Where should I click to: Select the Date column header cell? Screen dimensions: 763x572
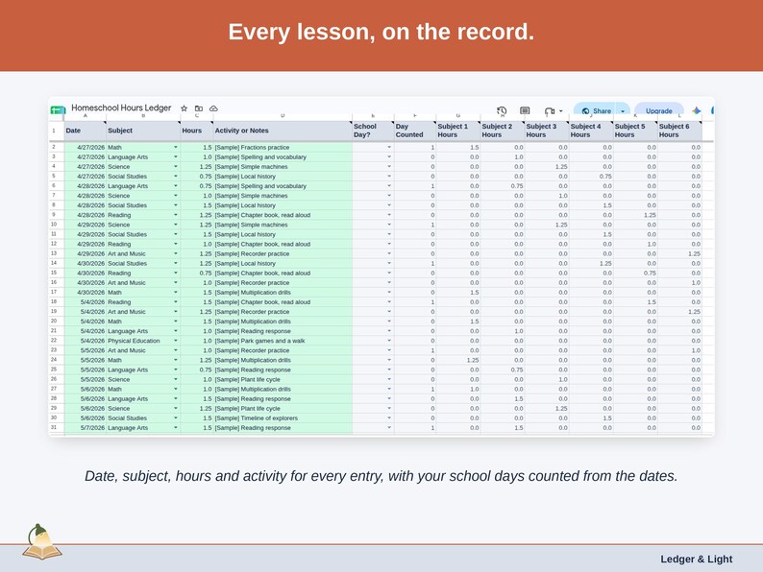click(x=86, y=131)
